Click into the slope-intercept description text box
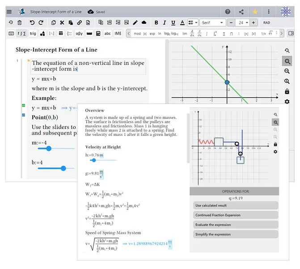 coord(88,66)
